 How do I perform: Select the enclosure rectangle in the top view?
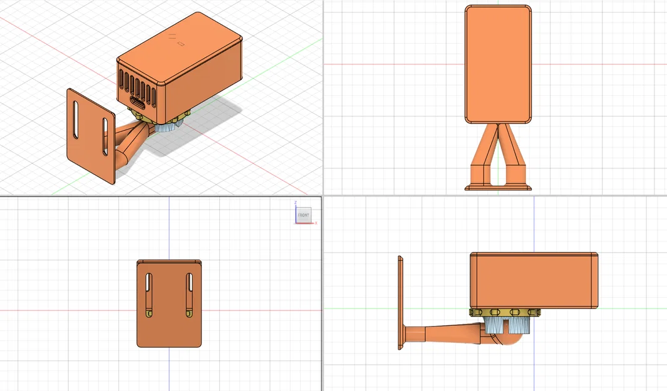pos(498,64)
